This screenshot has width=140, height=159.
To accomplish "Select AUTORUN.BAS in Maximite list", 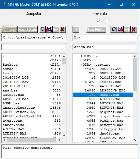I will point(103,103).
